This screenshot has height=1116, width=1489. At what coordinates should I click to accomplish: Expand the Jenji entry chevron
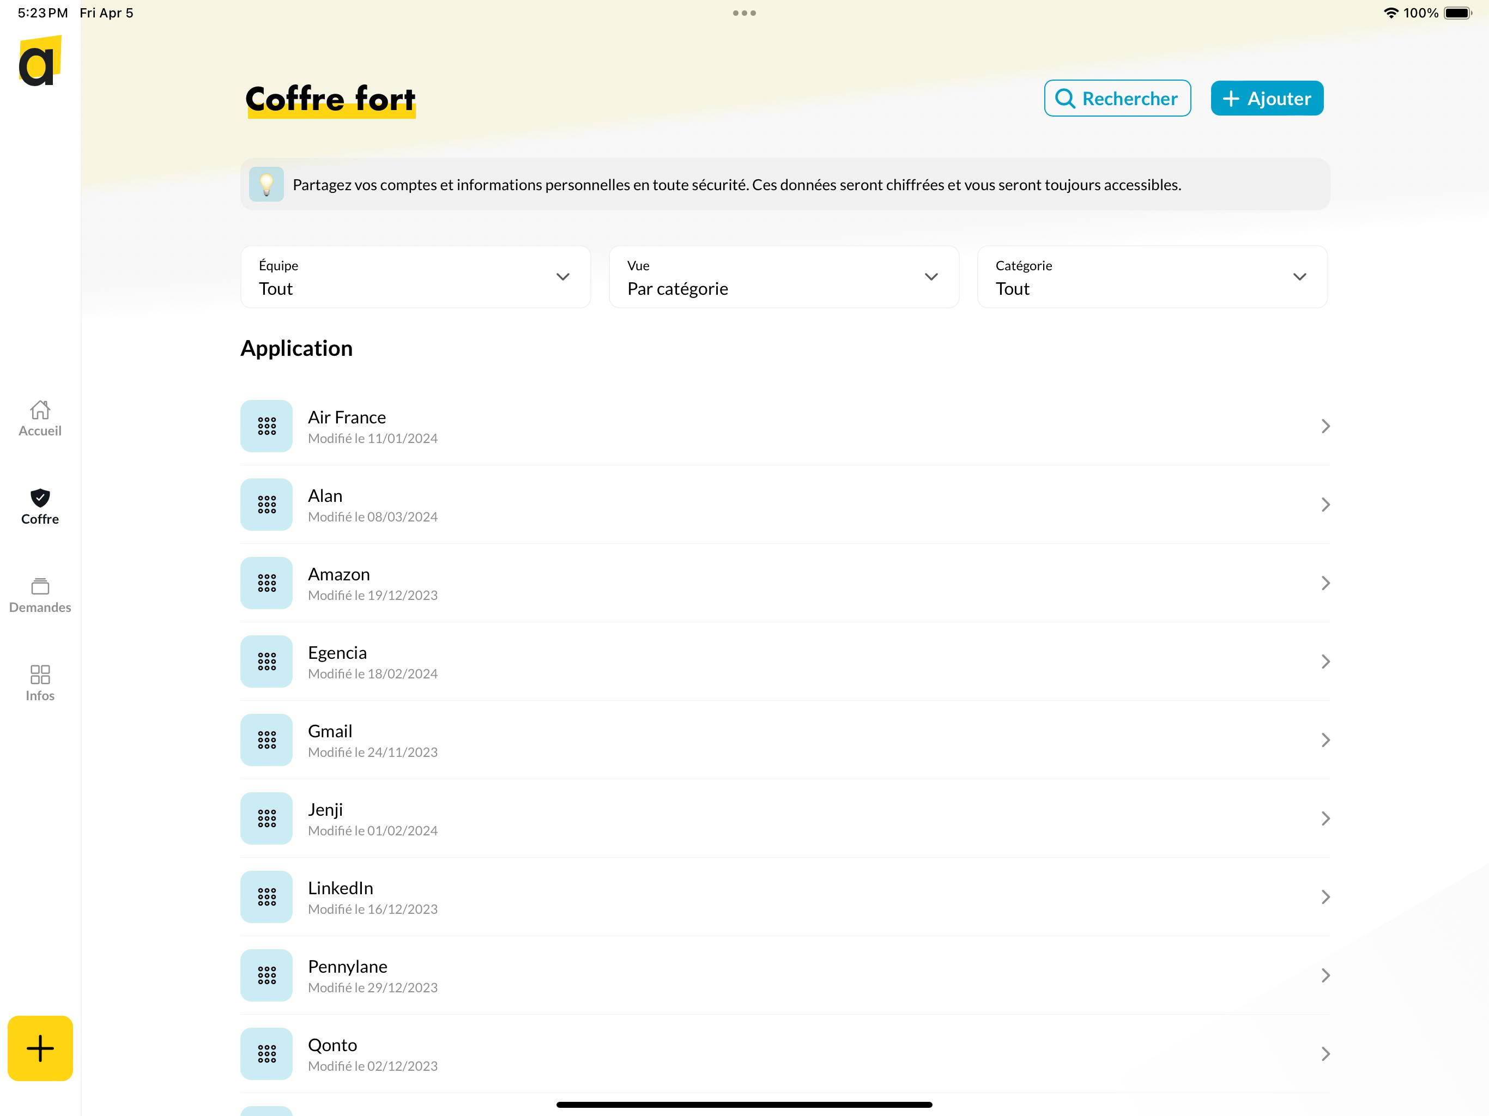pos(1325,818)
